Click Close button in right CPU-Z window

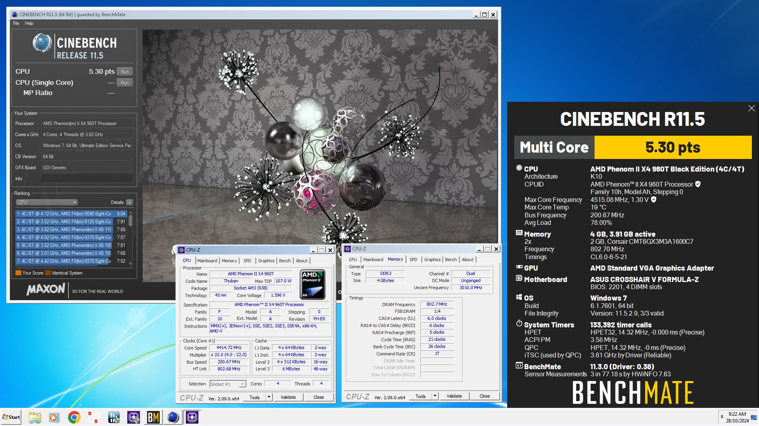pyautogui.click(x=485, y=396)
